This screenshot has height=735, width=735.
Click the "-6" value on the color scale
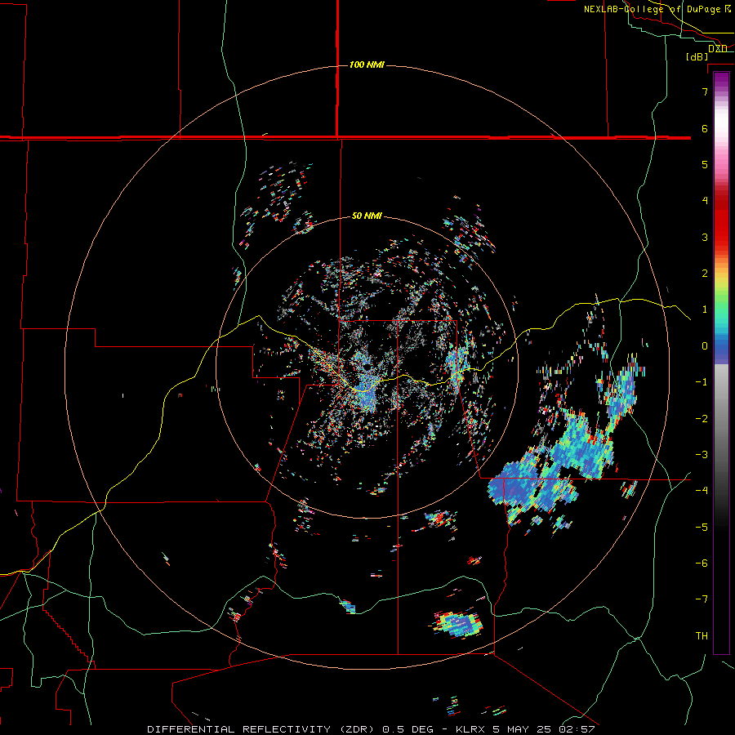(x=702, y=563)
